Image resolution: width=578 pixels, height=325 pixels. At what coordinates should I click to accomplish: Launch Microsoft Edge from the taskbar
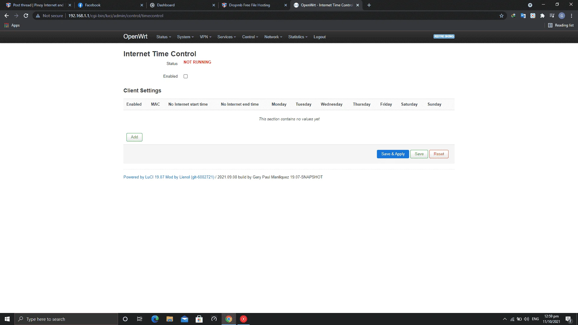click(155, 319)
